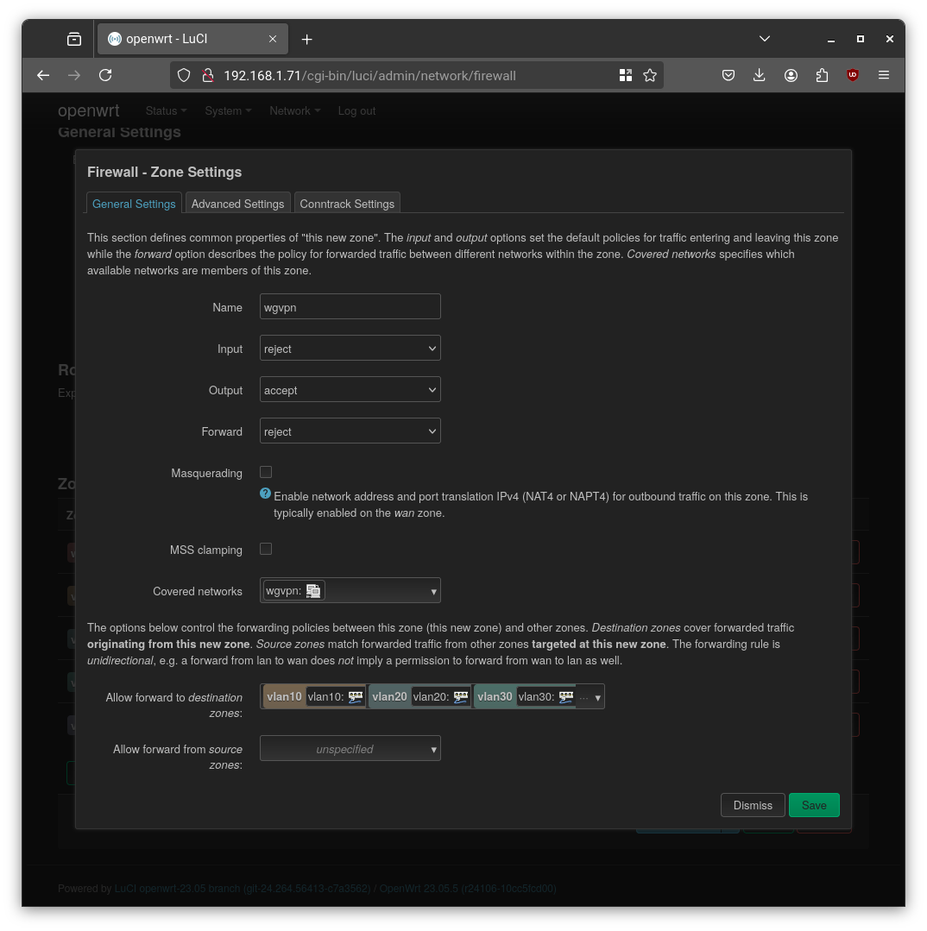Enable the Masquerading checkbox
This screenshot has height=931, width=927.
(265, 472)
